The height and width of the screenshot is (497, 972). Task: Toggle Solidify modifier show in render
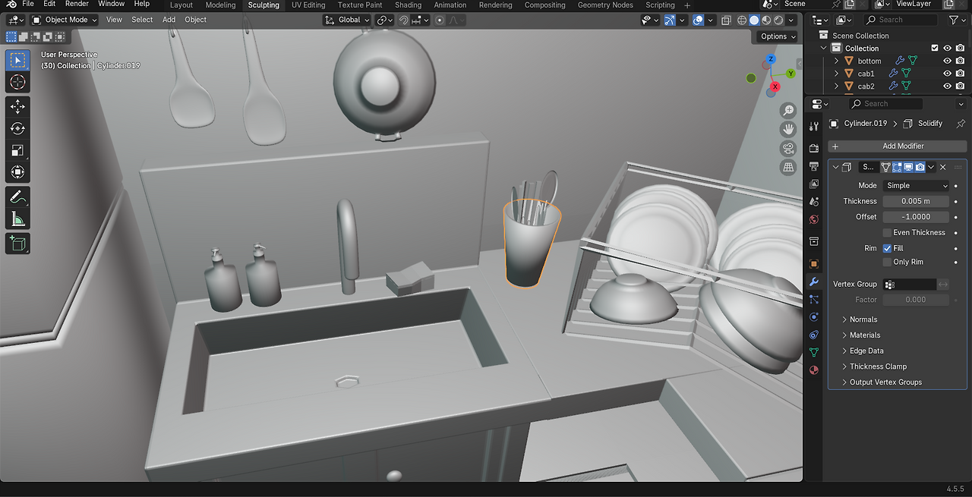click(x=920, y=167)
